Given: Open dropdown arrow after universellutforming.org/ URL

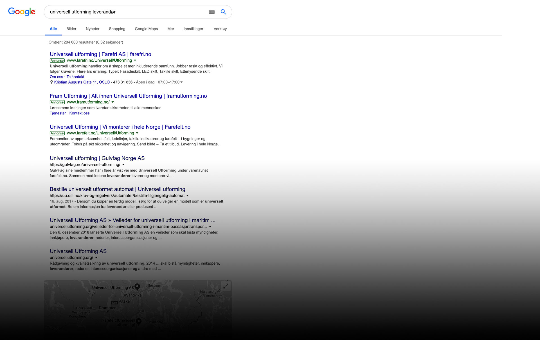Looking at the screenshot, I should point(96,257).
